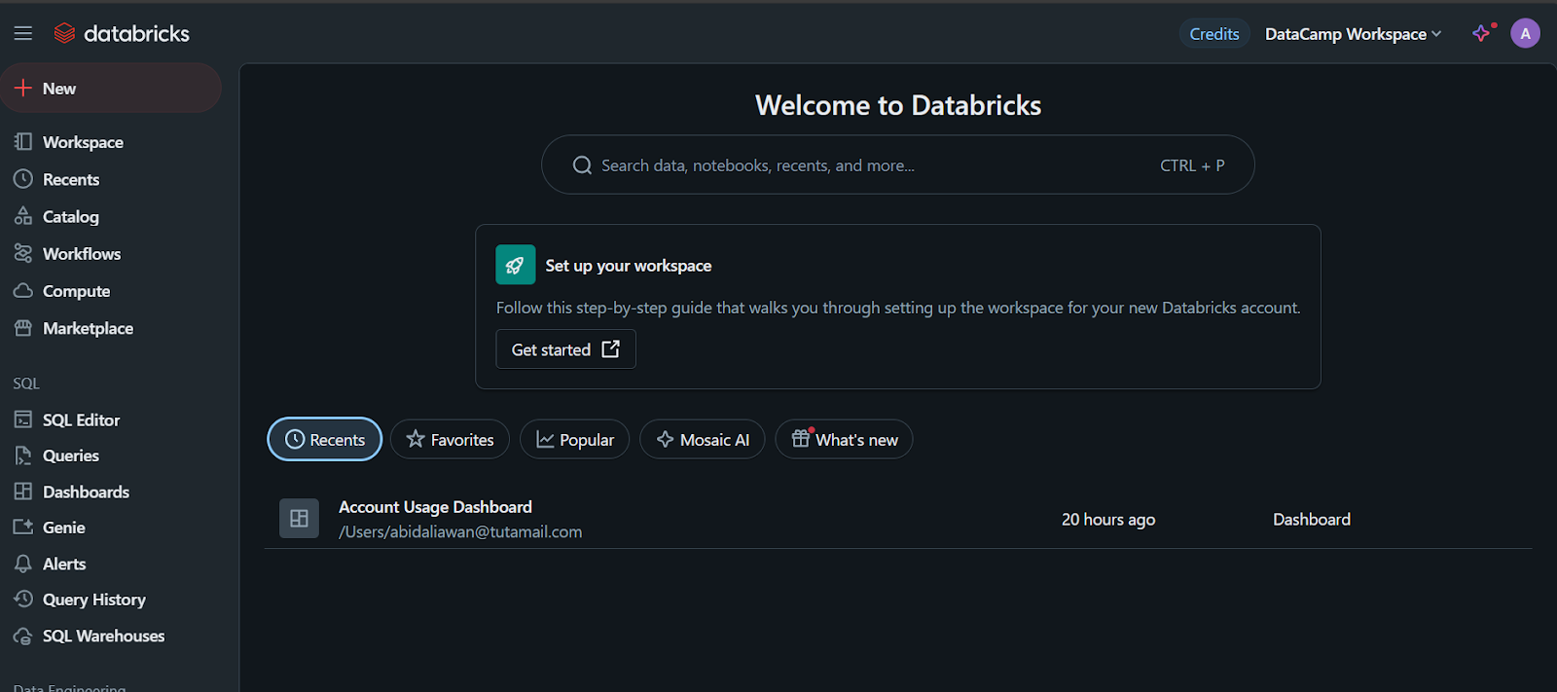The image size is (1557, 692).
Task: Click the Credits button
Action: [1214, 34]
